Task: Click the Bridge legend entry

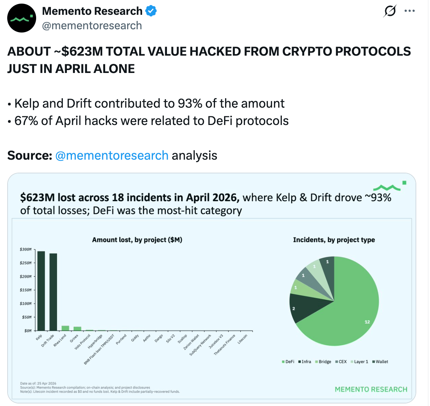Action: tap(323, 362)
